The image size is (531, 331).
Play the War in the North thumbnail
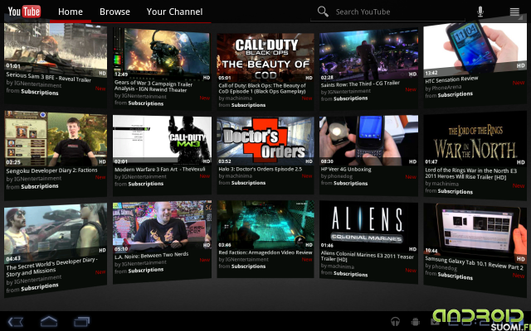click(x=475, y=139)
